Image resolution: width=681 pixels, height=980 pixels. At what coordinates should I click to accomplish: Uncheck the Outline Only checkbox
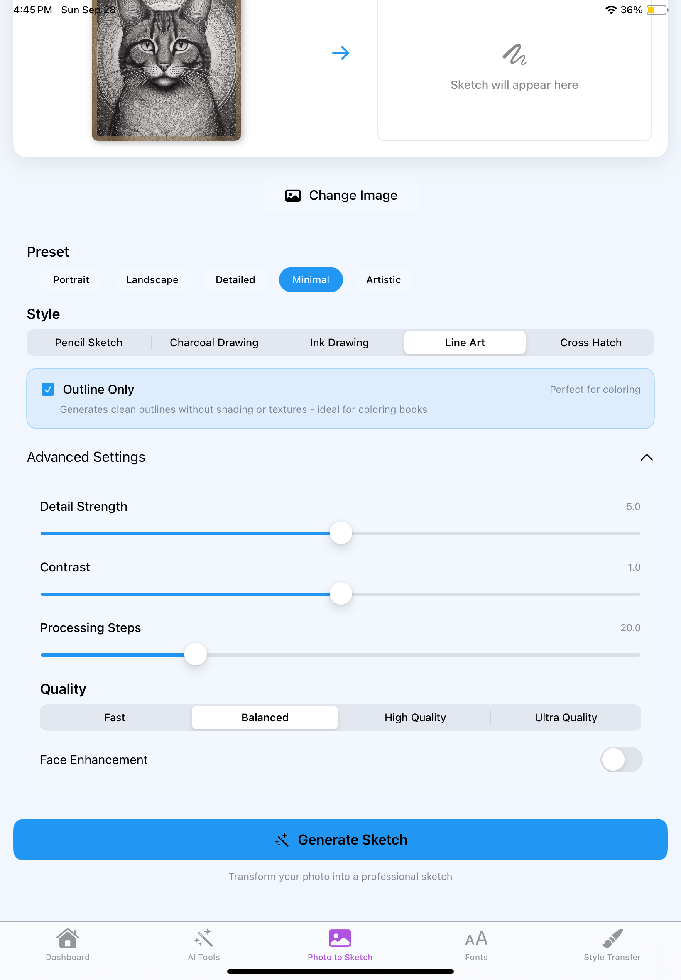pyautogui.click(x=48, y=389)
